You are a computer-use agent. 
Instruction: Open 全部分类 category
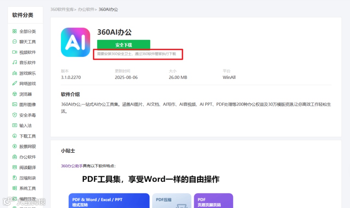28,31
